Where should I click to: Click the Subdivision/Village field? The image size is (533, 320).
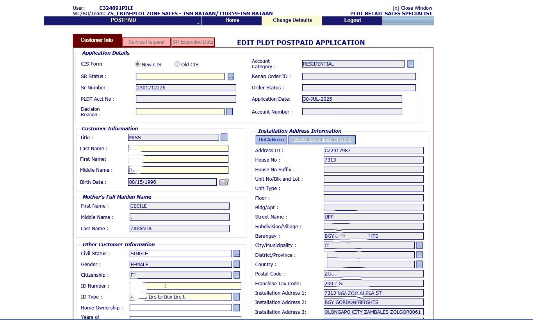coord(374,227)
